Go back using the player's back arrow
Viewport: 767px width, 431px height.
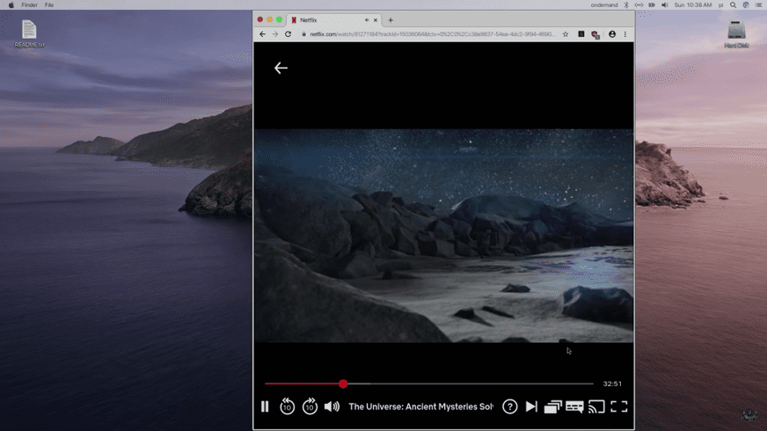(x=281, y=68)
